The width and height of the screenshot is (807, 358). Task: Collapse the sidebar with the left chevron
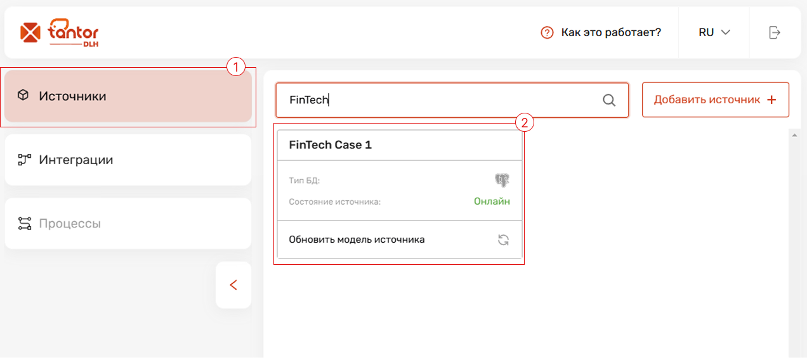tap(233, 285)
